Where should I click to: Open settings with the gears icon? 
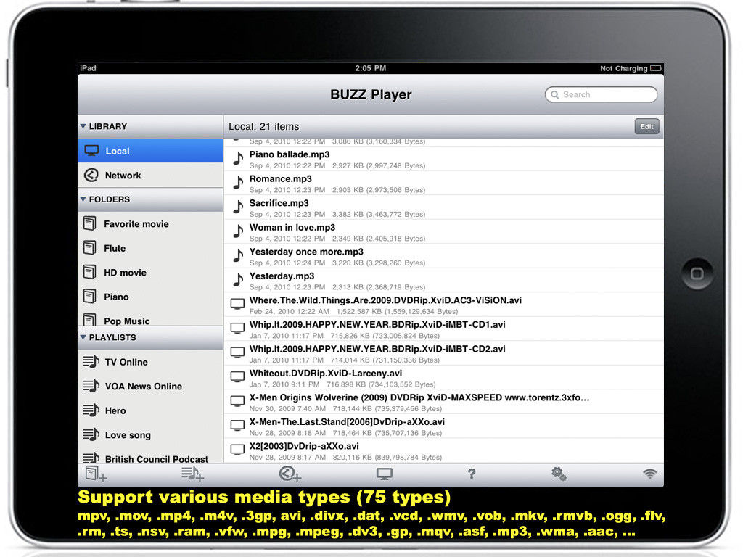(x=559, y=474)
